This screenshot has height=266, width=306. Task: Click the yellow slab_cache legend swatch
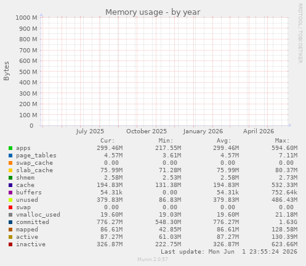click(10, 170)
